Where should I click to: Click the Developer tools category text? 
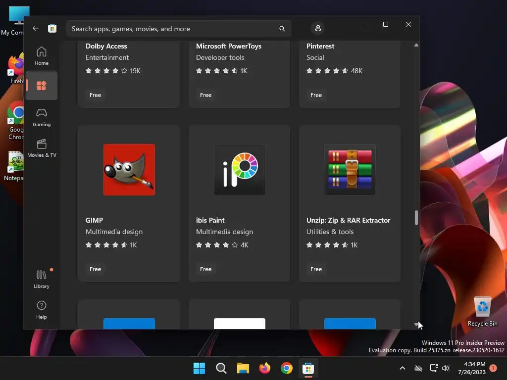[220, 57]
